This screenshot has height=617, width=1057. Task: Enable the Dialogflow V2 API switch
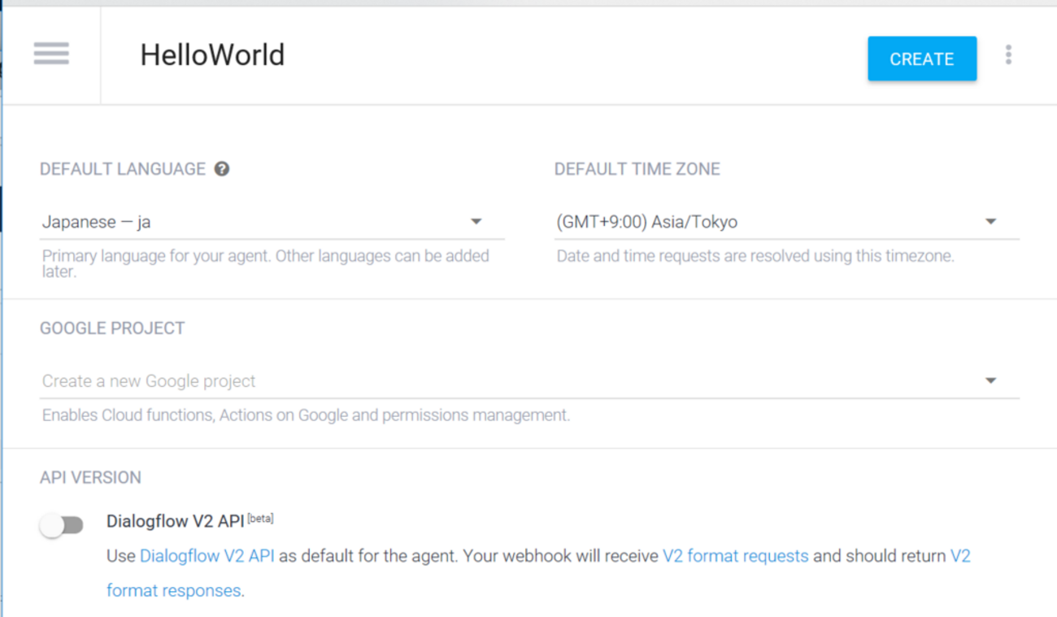62,525
